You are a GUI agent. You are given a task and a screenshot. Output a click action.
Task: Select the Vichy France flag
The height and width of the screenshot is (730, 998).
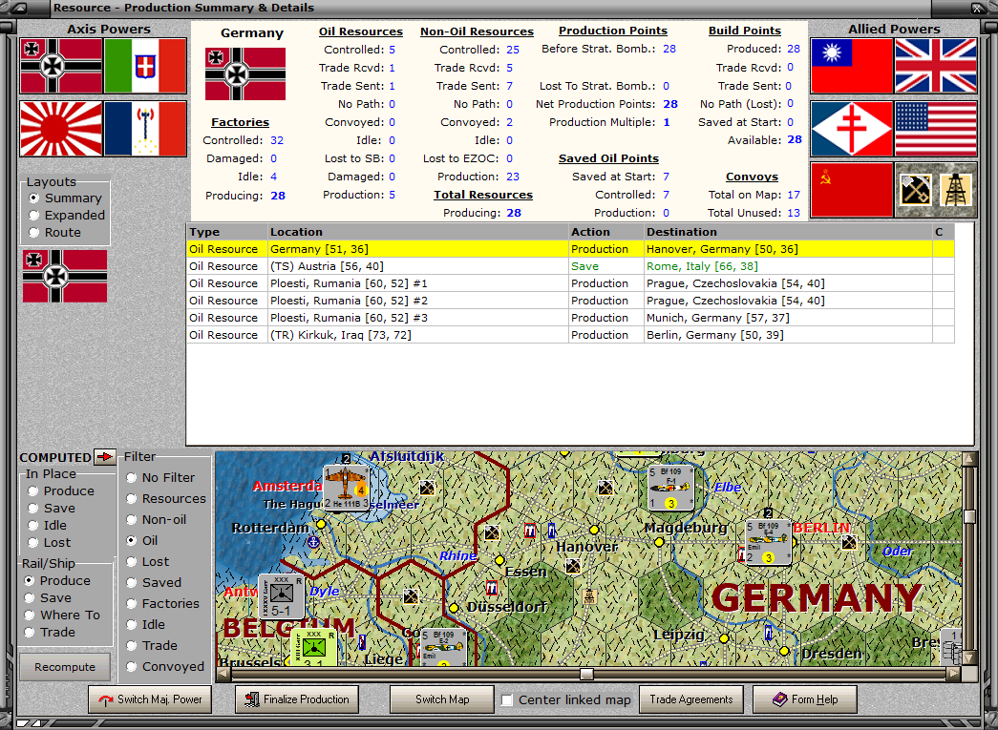tap(145, 129)
